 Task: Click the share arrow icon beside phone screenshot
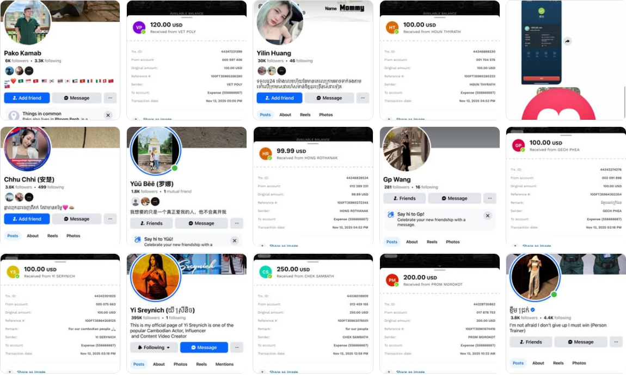pyautogui.click(x=567, y=41)
